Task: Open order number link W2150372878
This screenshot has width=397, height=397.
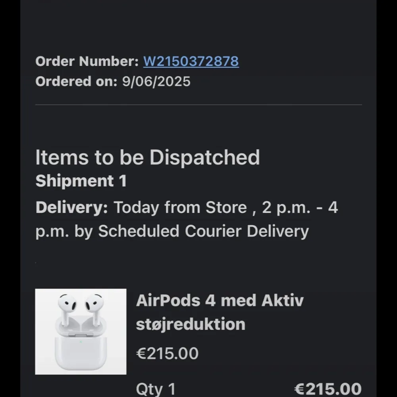Action: pos(191,62)
